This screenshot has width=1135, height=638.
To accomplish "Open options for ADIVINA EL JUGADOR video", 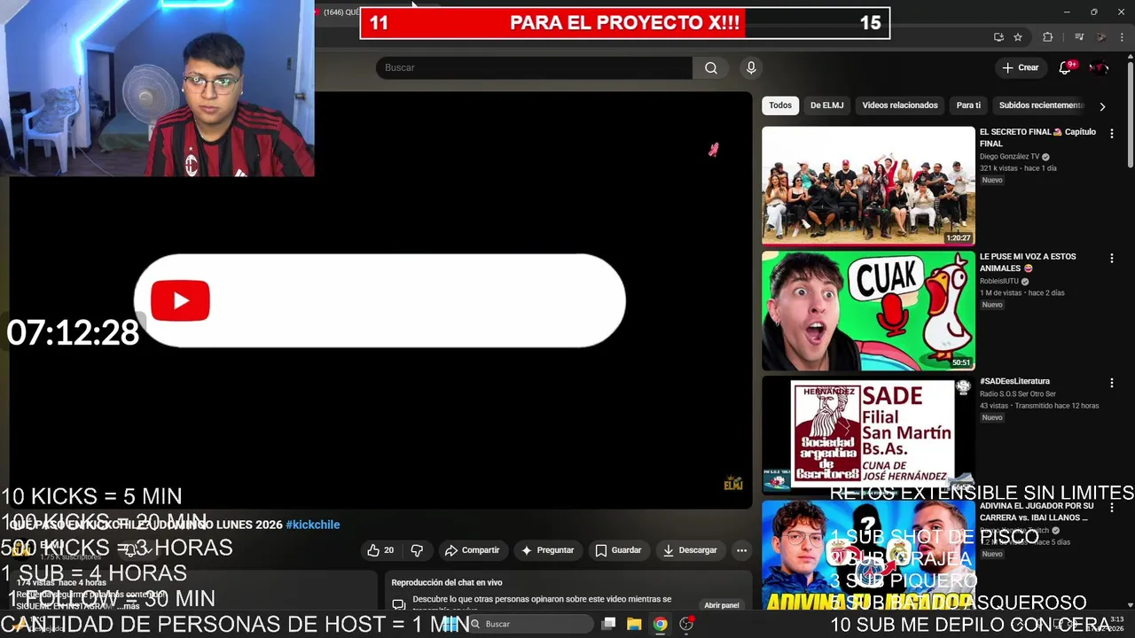I will [1111, 508].
